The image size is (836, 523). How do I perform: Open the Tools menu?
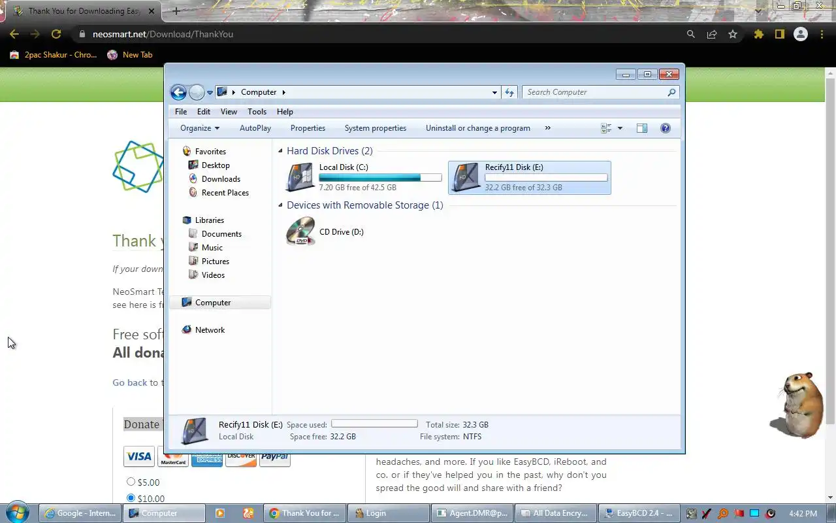(257, 112)
